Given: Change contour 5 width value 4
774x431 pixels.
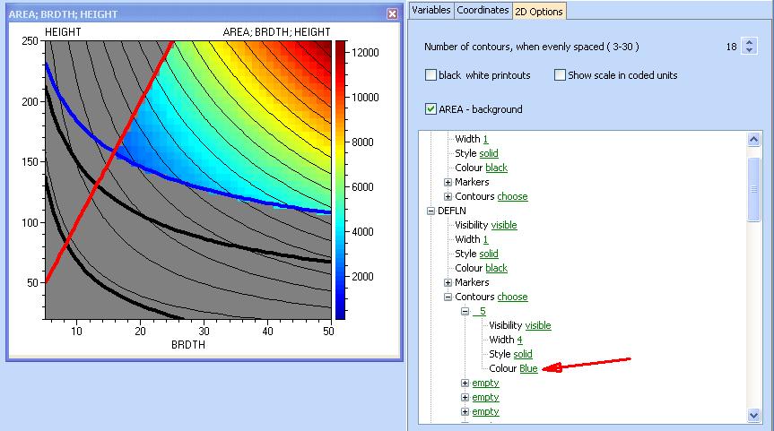Looking at the screenshot, I should [519, 340].
